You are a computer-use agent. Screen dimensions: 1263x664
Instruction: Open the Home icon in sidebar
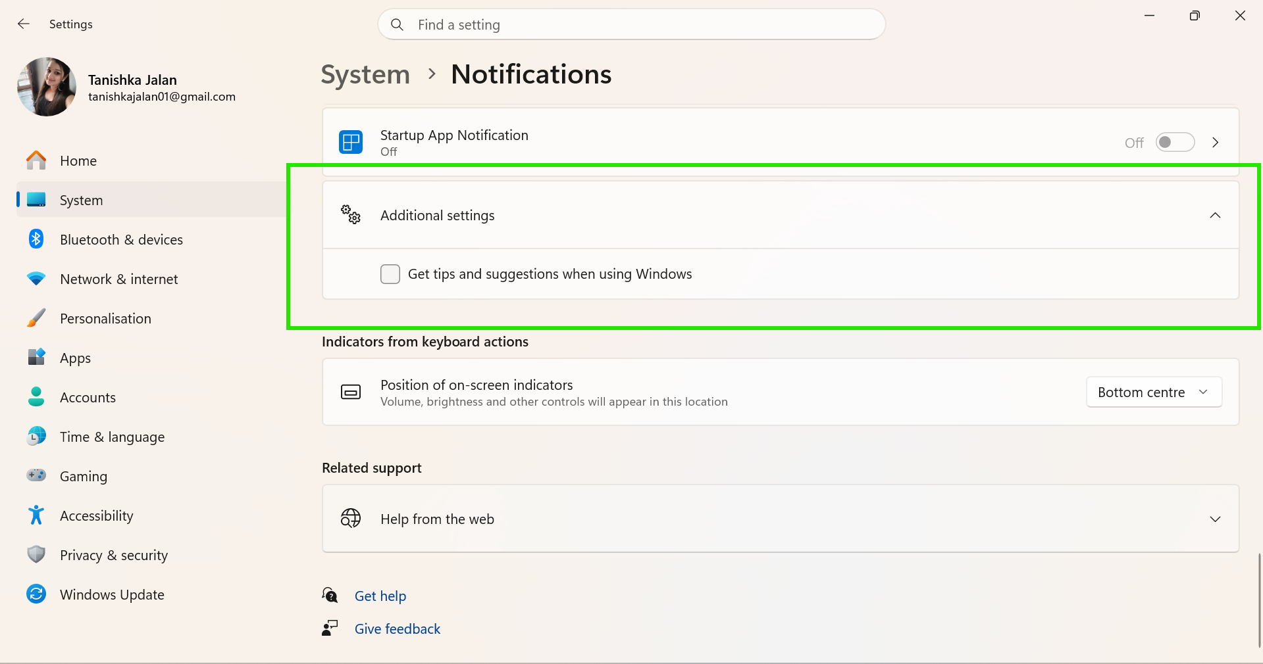click(x=36, y=160)
